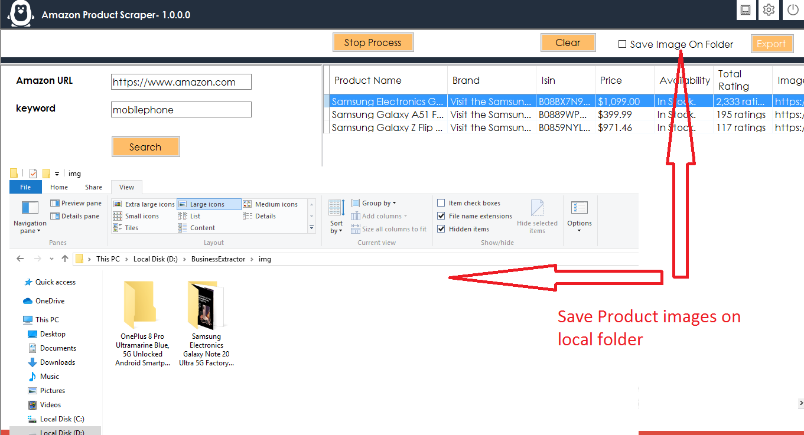The image size is (804, 435).
Task: Click the Properties icon in Explorer's quick access toolbar
Action: coord(33,174)
